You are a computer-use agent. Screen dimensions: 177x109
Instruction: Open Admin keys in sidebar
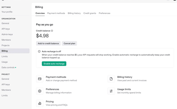[7, 34]
